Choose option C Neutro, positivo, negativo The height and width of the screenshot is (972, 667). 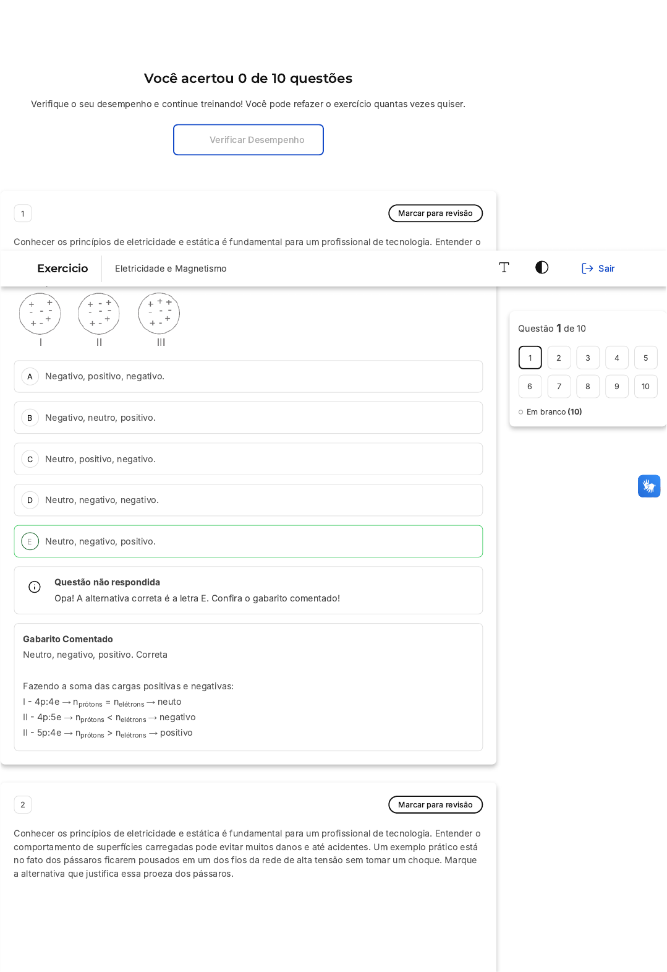pyautogui.click(x=248, y=459)
